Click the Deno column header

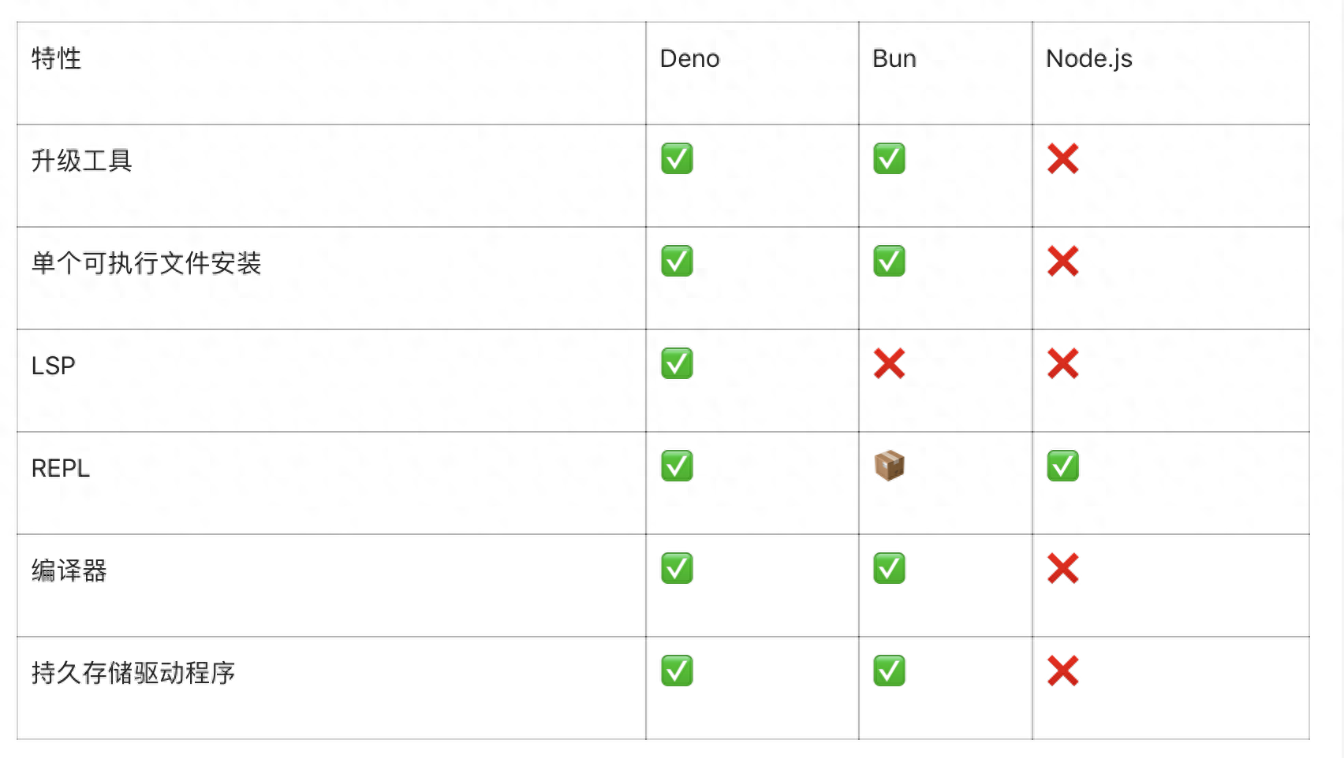[x=689, y=58]
